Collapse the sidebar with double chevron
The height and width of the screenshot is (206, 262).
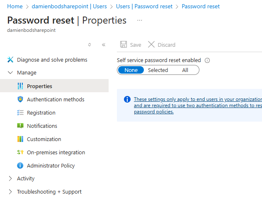click(104, 45)
